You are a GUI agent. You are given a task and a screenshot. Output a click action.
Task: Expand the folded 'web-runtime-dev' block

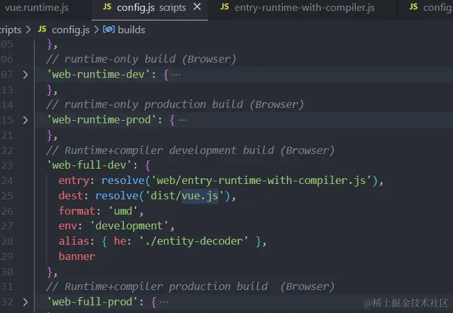26,75
